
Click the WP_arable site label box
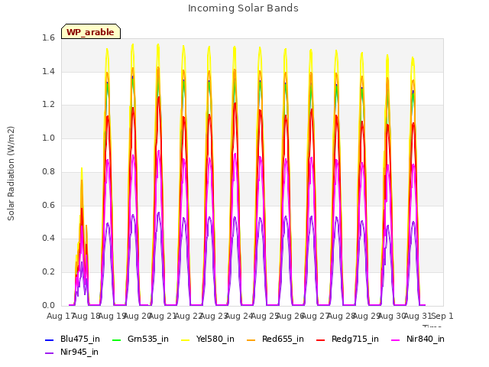(x=91, y=31)
